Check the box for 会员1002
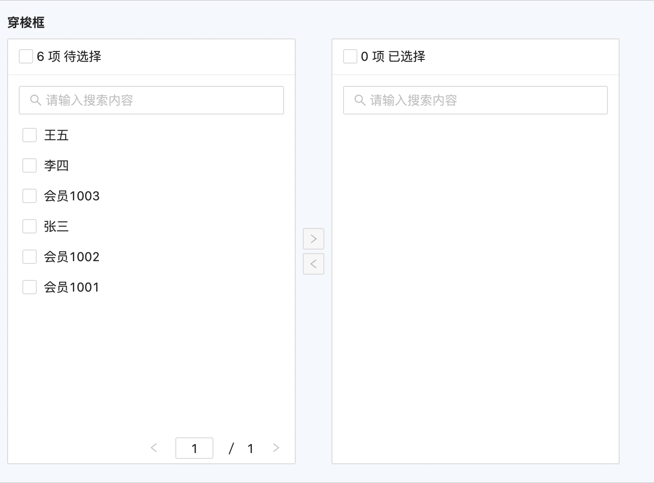 30,257
